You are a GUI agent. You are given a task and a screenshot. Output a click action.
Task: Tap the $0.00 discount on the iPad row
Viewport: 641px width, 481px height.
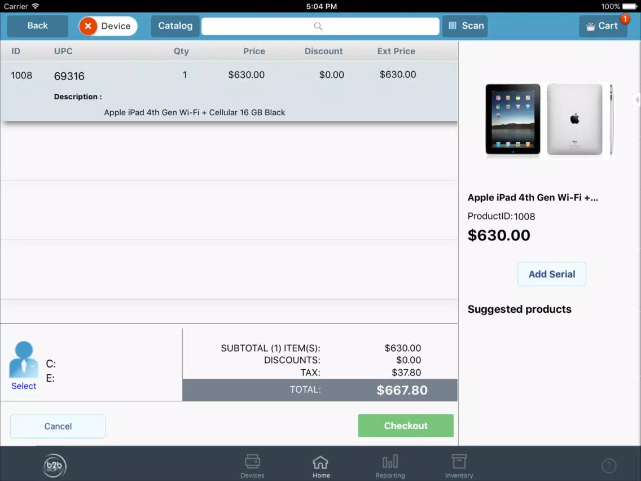point(332,75)
